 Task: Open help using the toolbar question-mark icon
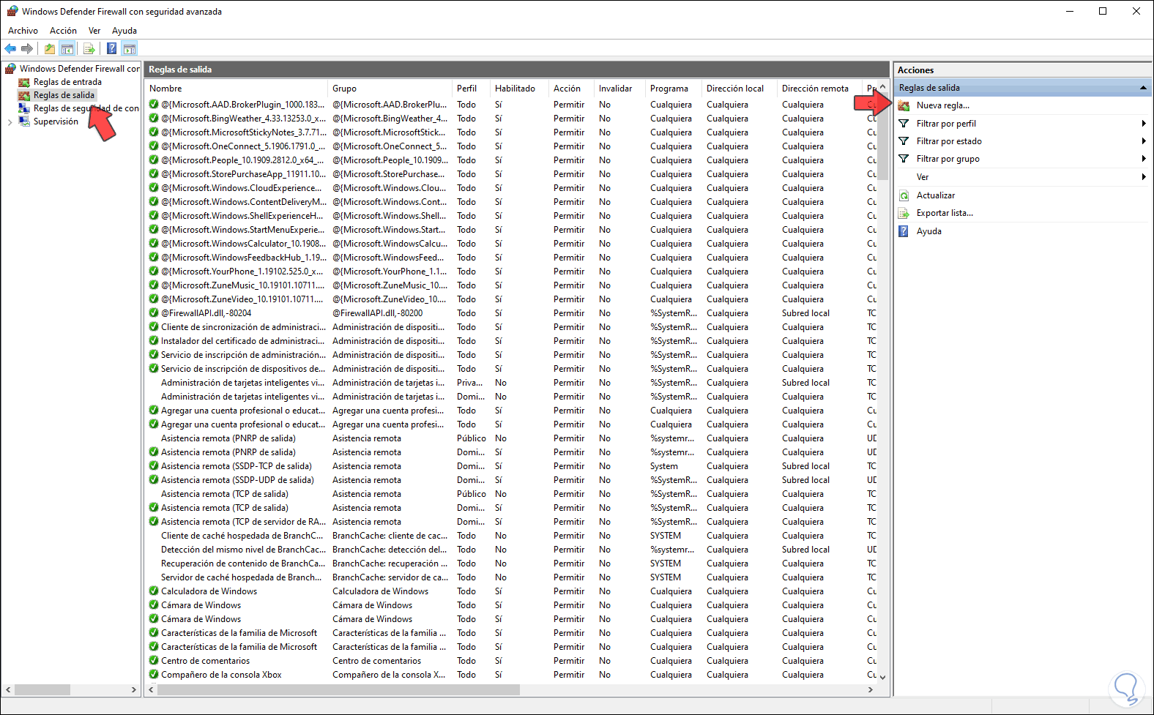[x=111, y=49]
